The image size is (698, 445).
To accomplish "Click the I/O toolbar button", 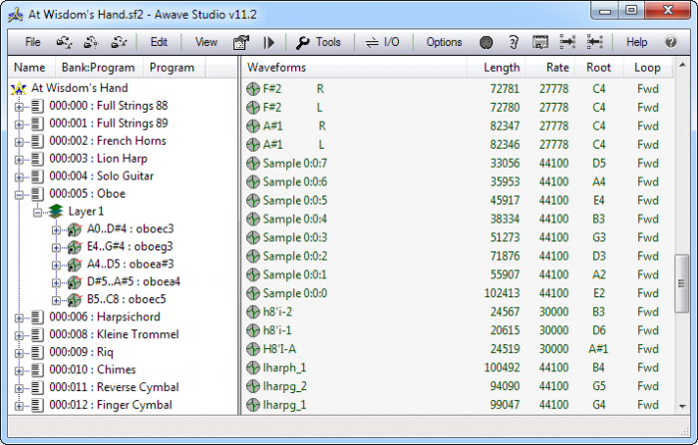I will (x=380, y=43).
